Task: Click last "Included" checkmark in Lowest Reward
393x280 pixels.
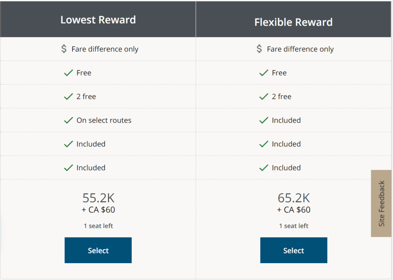Action: [x=68, y=168]
